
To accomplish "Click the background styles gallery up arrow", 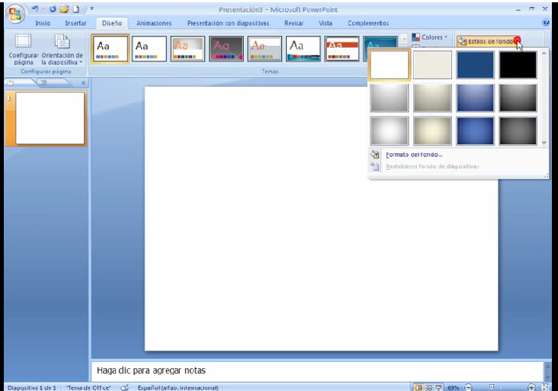I will pos(544,53).
